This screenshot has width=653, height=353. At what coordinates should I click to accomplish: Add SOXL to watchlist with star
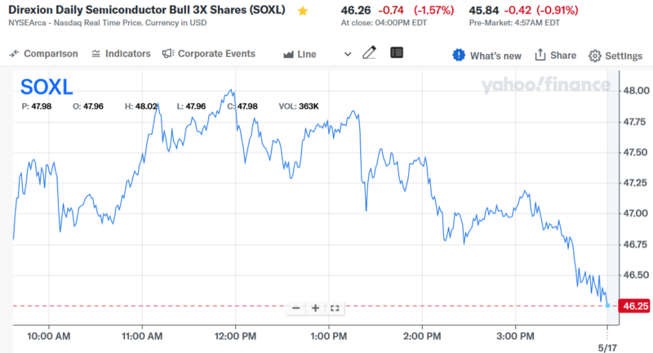(x=303, y=11)
